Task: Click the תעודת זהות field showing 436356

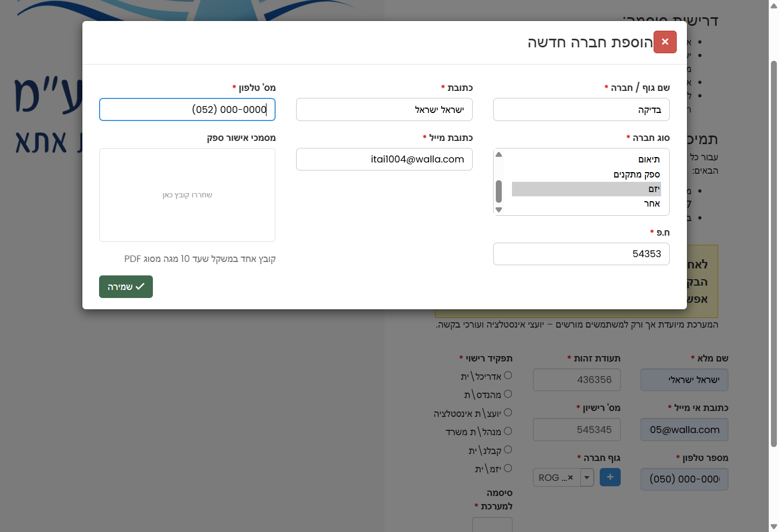Action: [x=577, y=380]
